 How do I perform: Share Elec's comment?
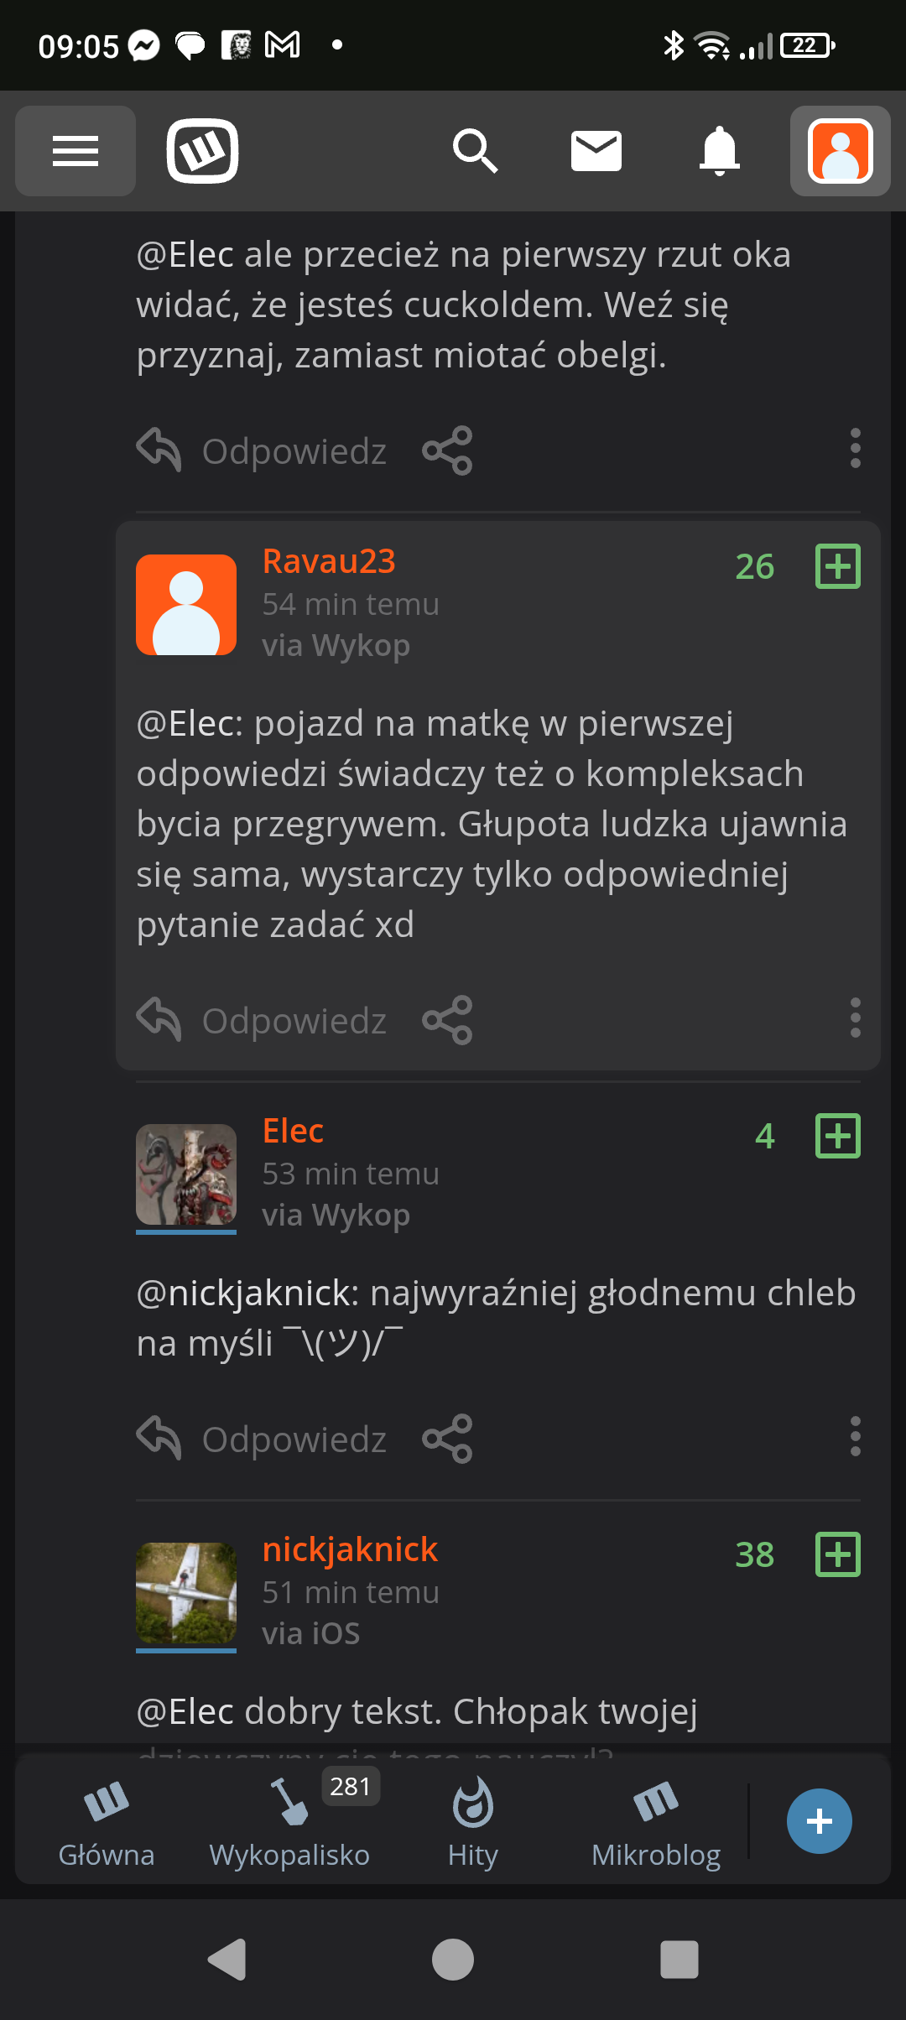447,1439
